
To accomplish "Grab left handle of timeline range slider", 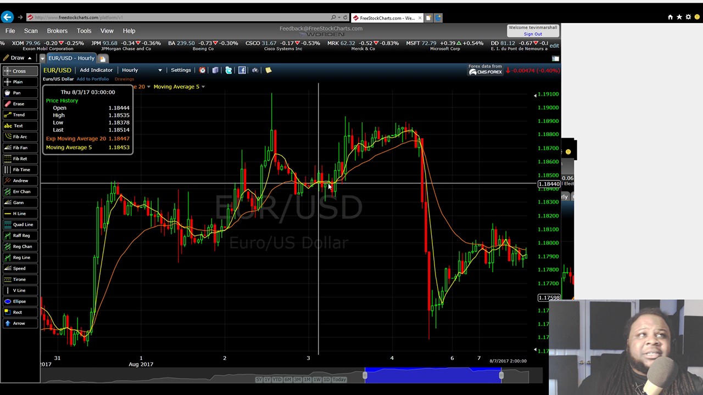I will pyautogui.click(x=365, y=375).
